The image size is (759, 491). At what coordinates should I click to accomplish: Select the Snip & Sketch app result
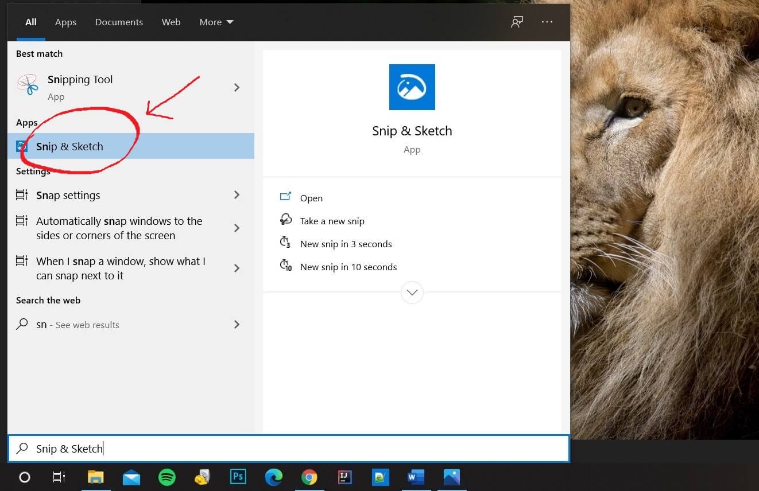coord(131,146)
